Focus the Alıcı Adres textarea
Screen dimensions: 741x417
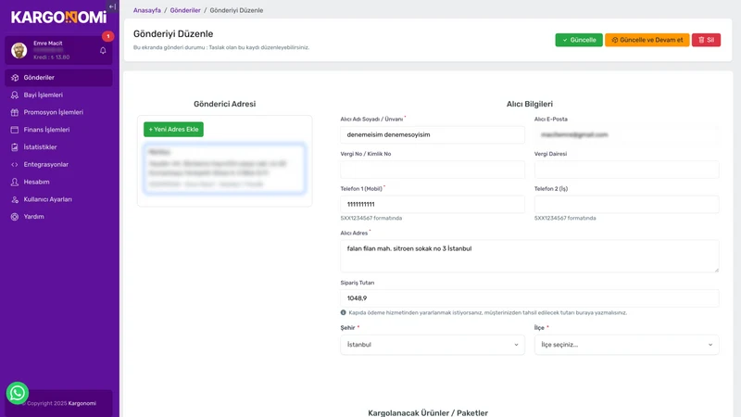530,256
